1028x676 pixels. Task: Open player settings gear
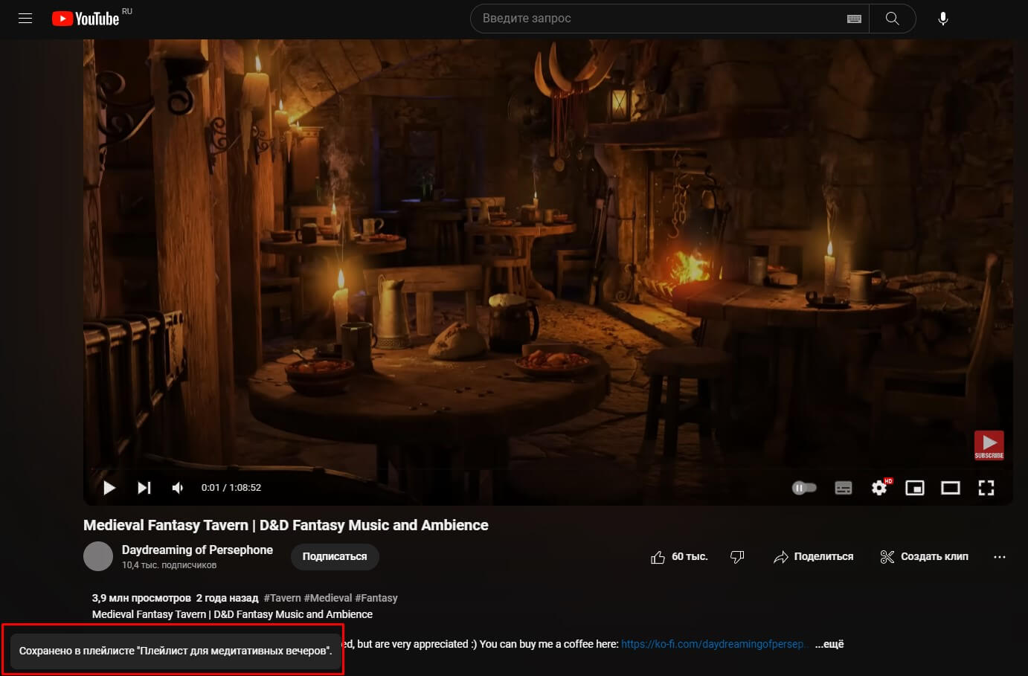[x=879, y=488]
